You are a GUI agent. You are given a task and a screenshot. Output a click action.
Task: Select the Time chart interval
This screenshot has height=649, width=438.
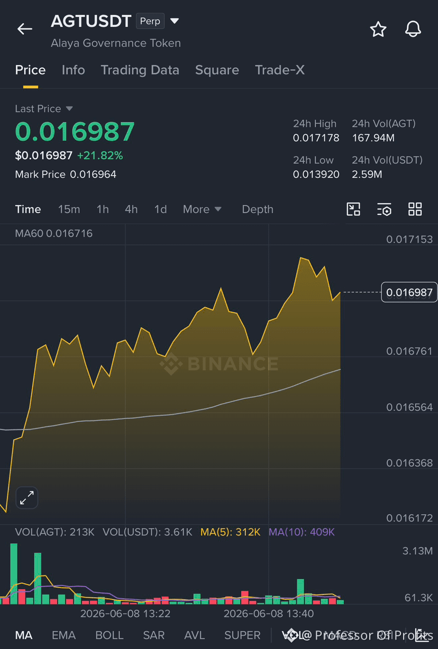point(28,209)
